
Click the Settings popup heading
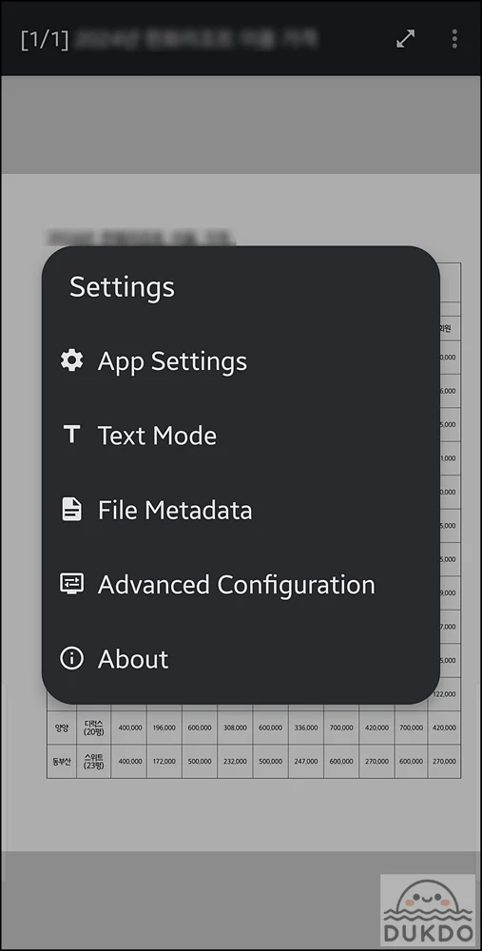(122, 287)
